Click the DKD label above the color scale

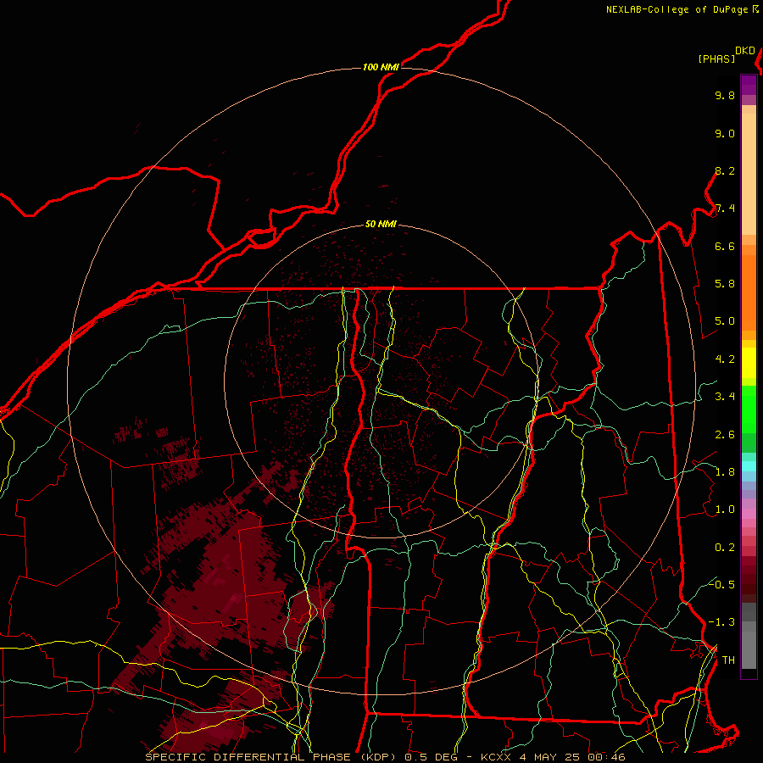point(745,51)
